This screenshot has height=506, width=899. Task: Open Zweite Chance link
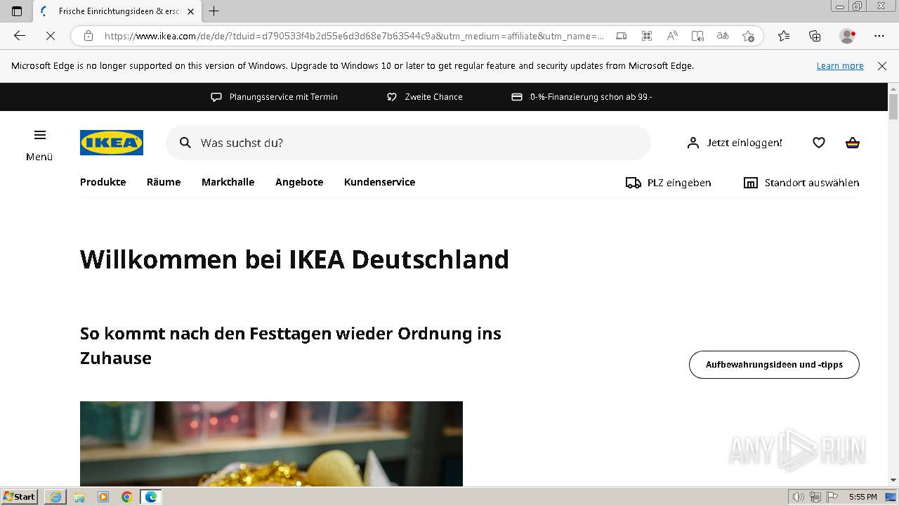425,97
